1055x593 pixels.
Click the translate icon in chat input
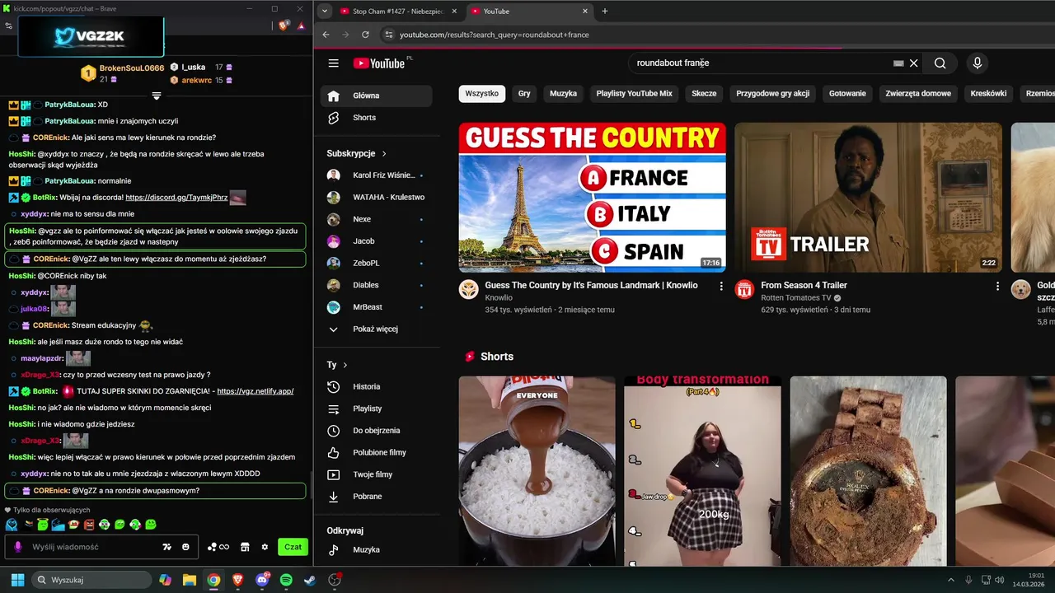click(166, 547)
